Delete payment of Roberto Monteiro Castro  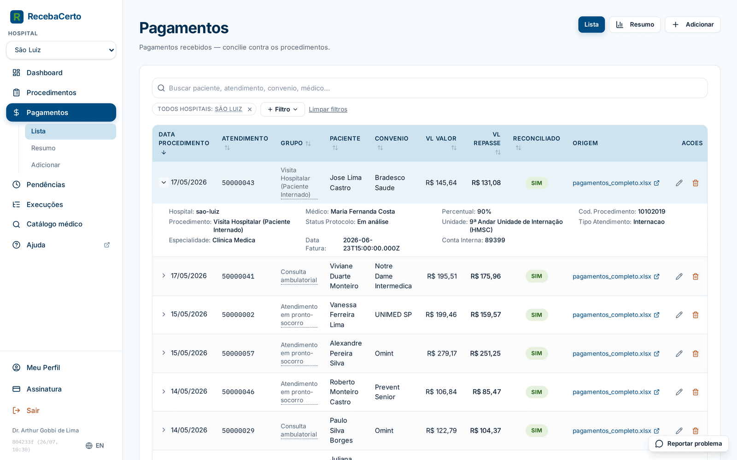click(696, 392)
